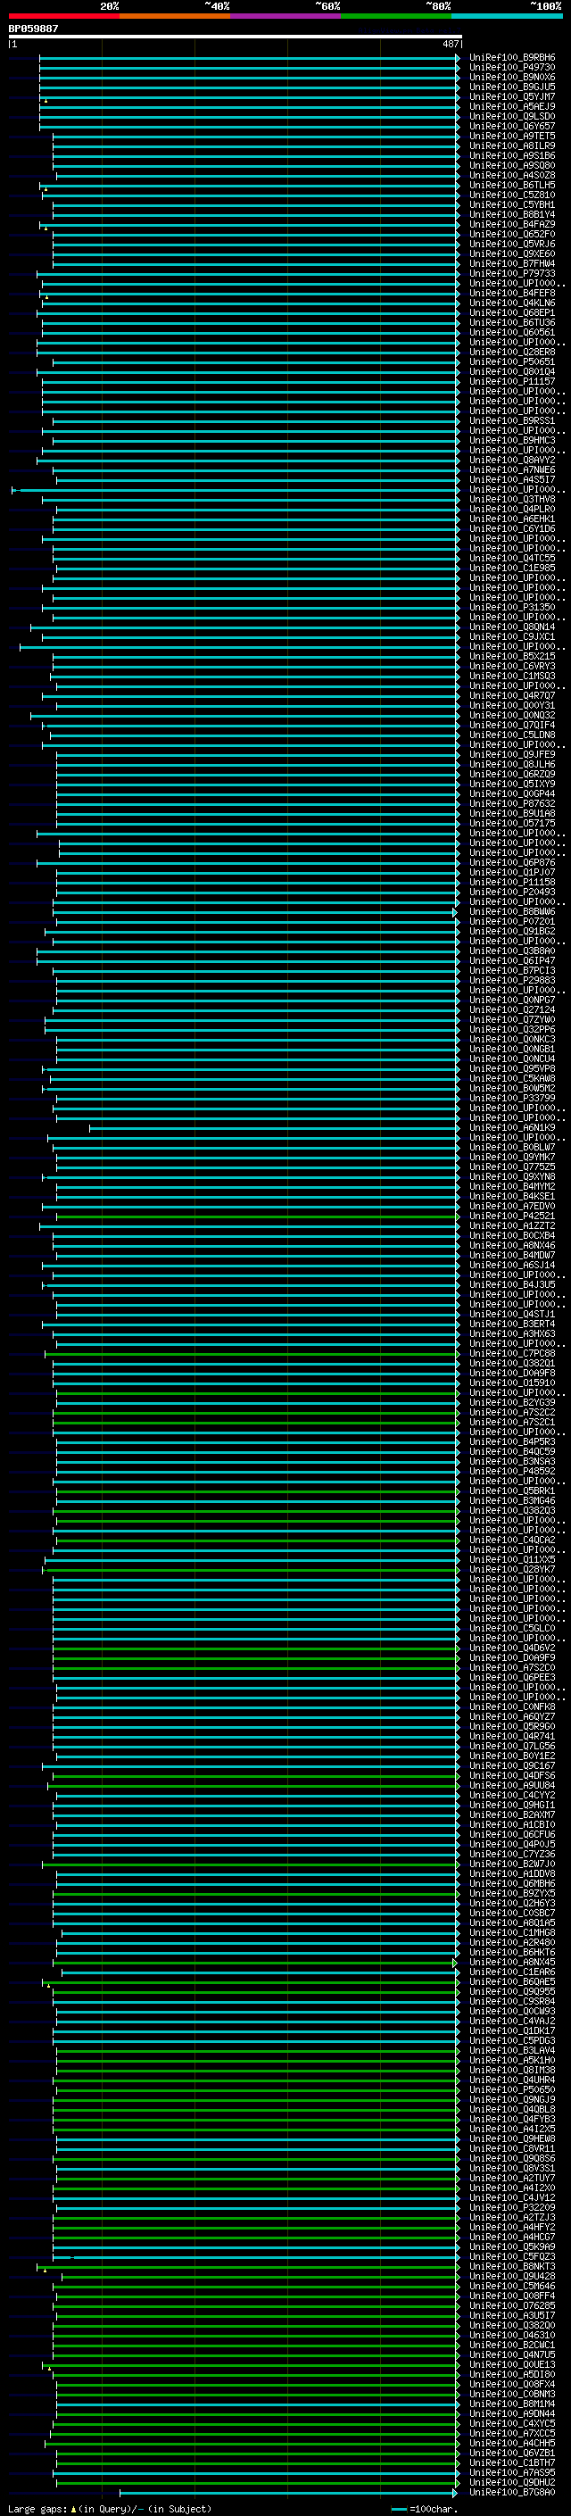Viewport: 571px width, 2516px height.
Task: Open hit UniRef100_P79733
Action: [512, 273]
